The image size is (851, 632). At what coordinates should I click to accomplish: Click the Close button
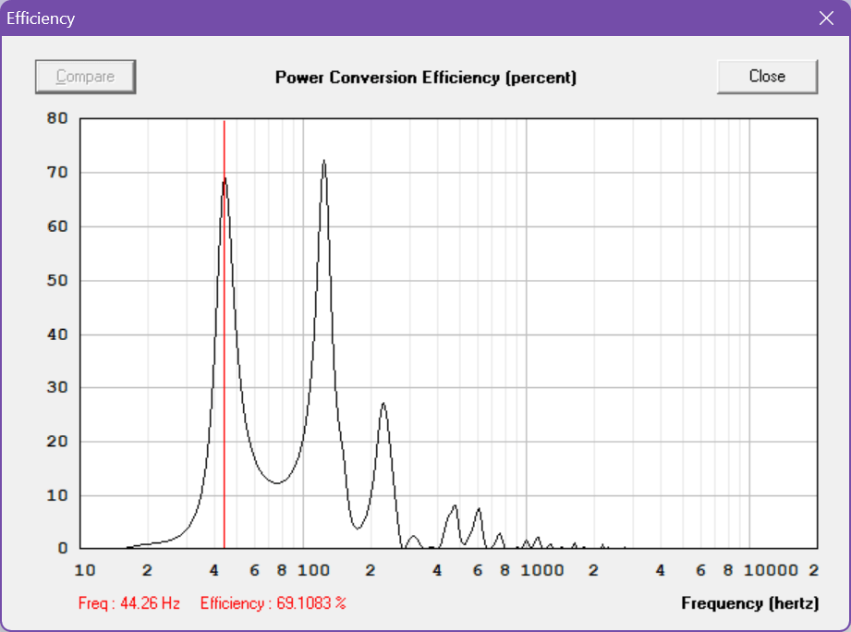767,77
